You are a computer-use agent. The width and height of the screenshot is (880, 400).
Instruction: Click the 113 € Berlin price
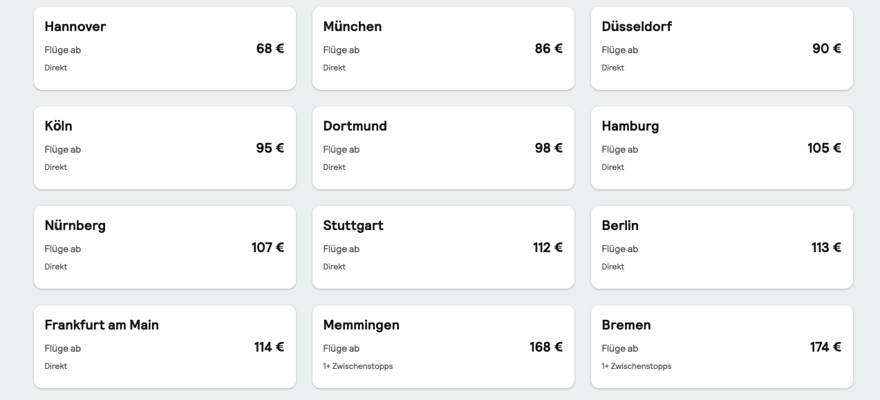click(x=826, y=247)
